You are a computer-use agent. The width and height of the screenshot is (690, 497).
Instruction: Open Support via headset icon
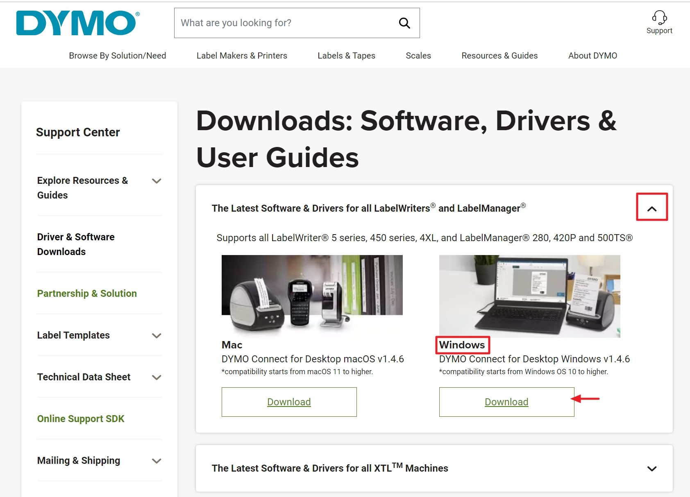tap(659, 23)
